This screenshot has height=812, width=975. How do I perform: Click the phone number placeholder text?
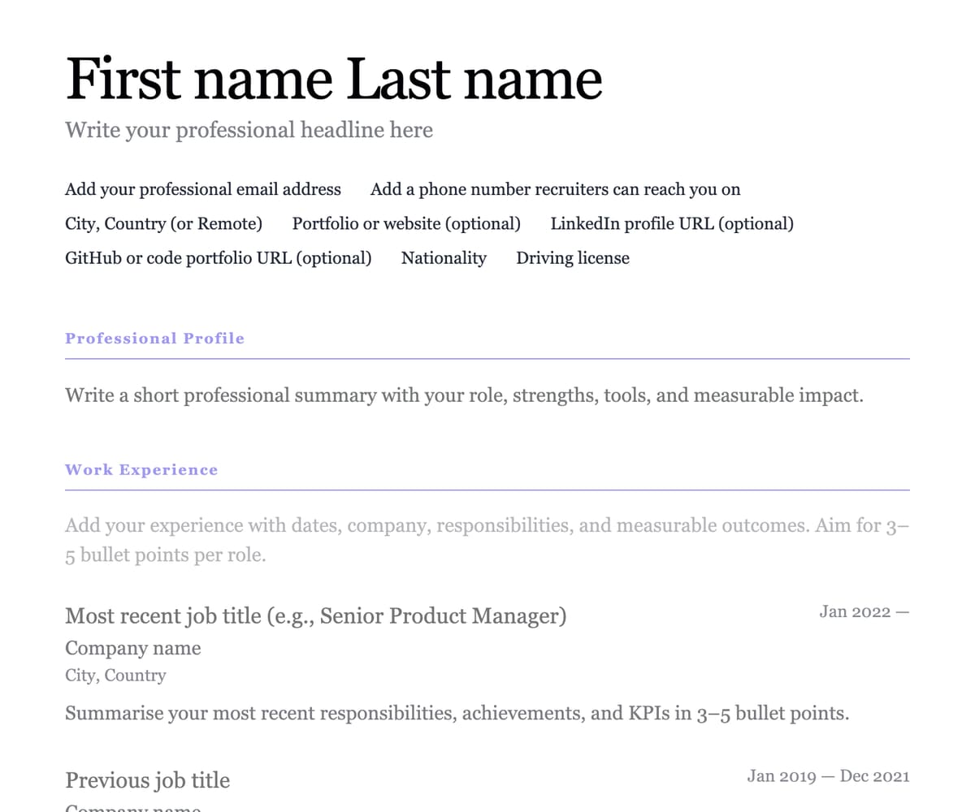tap(555, 189)
